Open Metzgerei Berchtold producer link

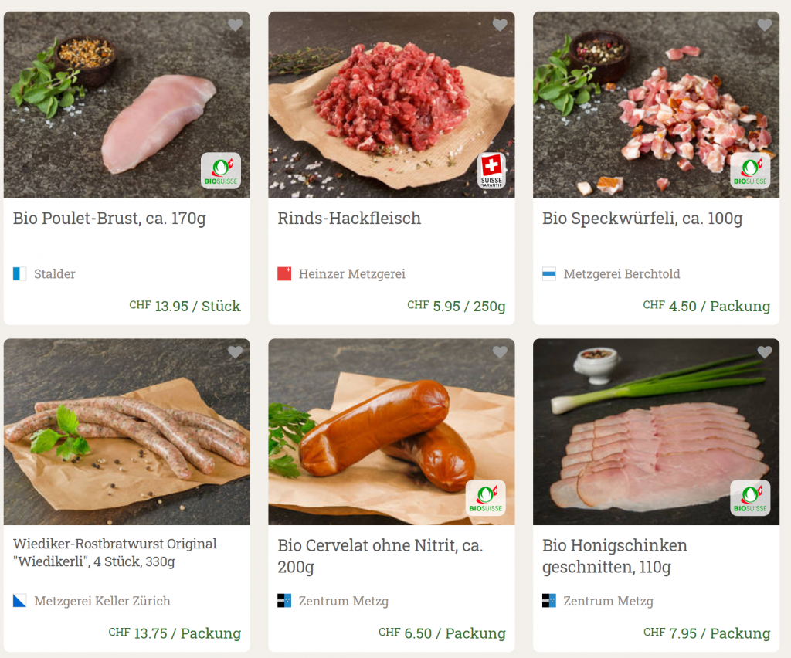[621, 273]
